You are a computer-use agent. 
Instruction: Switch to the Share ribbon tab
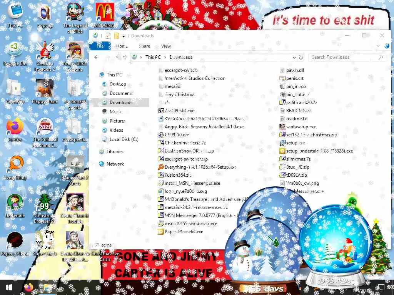point(144,46)
